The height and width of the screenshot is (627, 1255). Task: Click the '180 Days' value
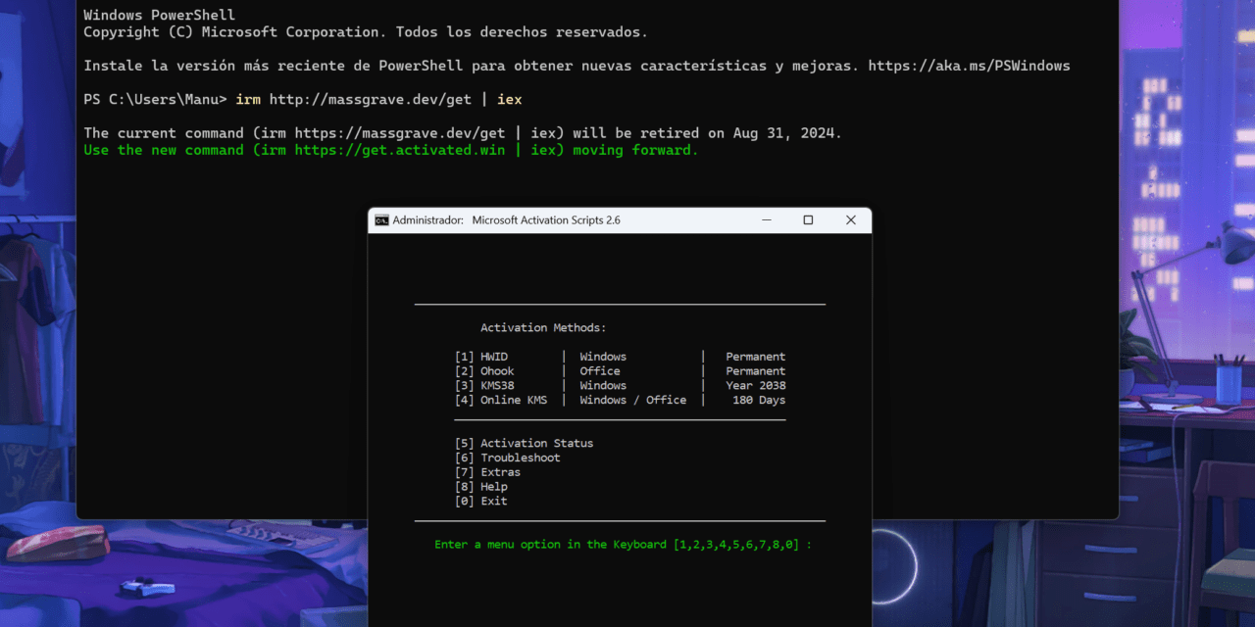(x=759, y=400)
